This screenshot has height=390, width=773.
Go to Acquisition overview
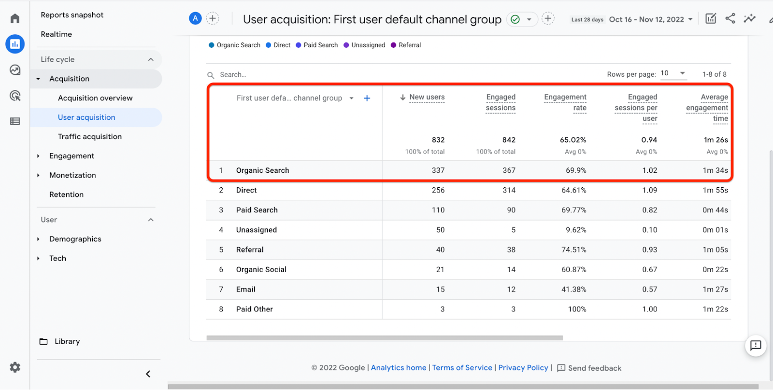95,98
